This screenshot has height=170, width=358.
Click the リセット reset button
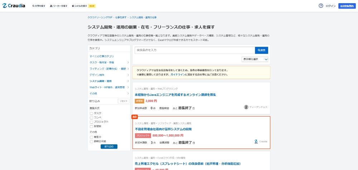tap(124, 101)
